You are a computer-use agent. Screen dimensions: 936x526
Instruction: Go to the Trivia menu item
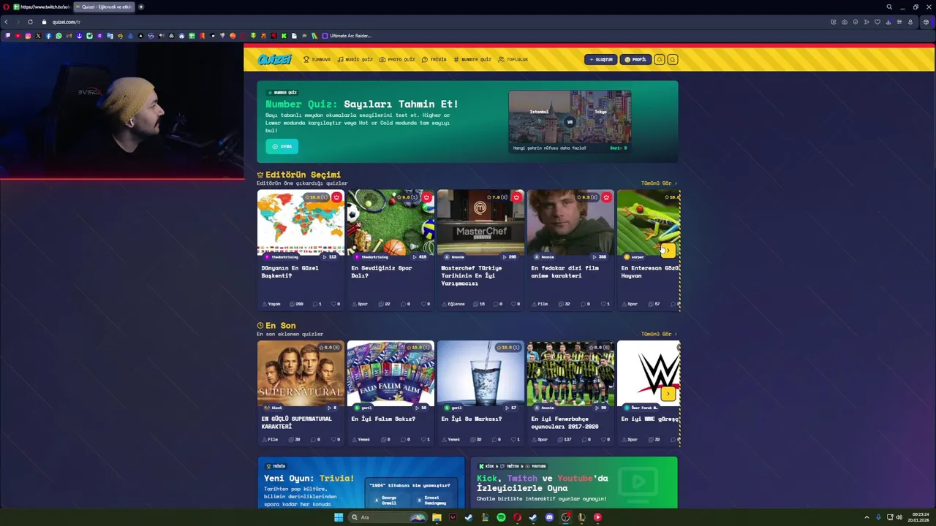pyautogui.click(x=434, y=59)
